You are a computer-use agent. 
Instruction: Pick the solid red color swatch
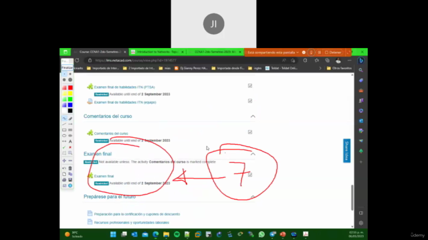70,87
